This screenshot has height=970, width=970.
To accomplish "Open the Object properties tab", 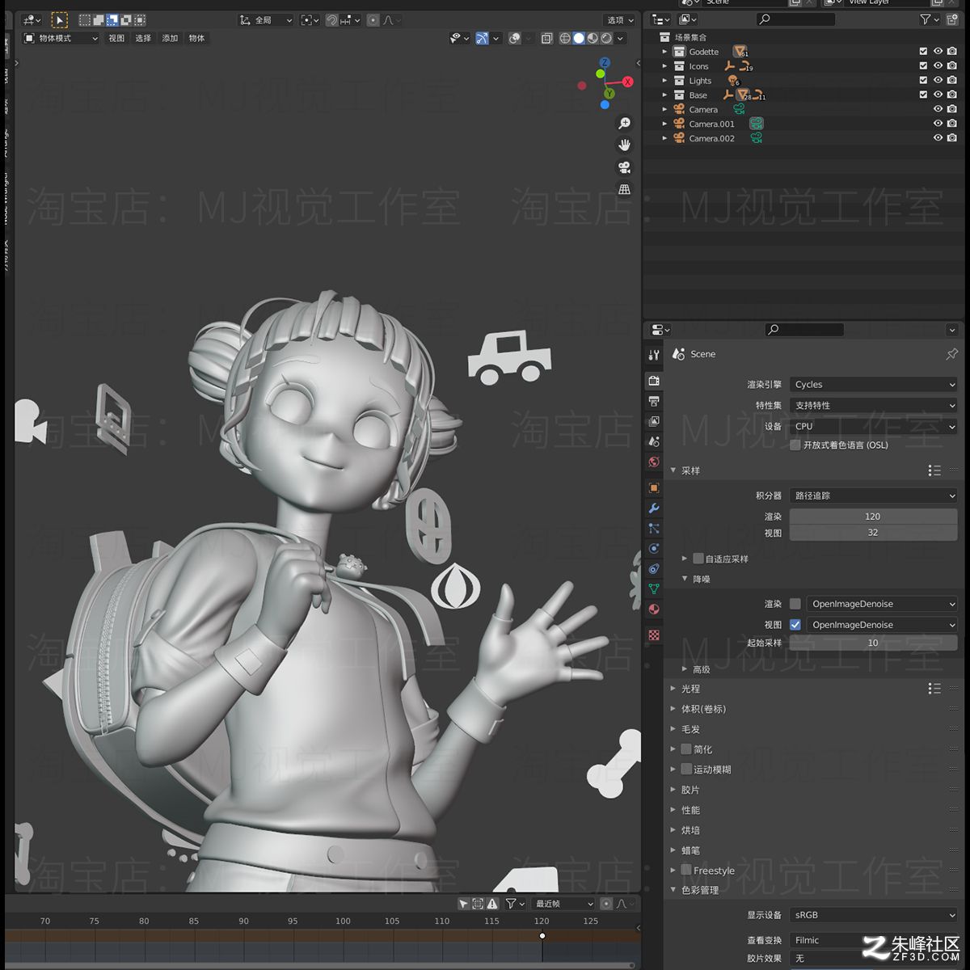I will 654,487.
